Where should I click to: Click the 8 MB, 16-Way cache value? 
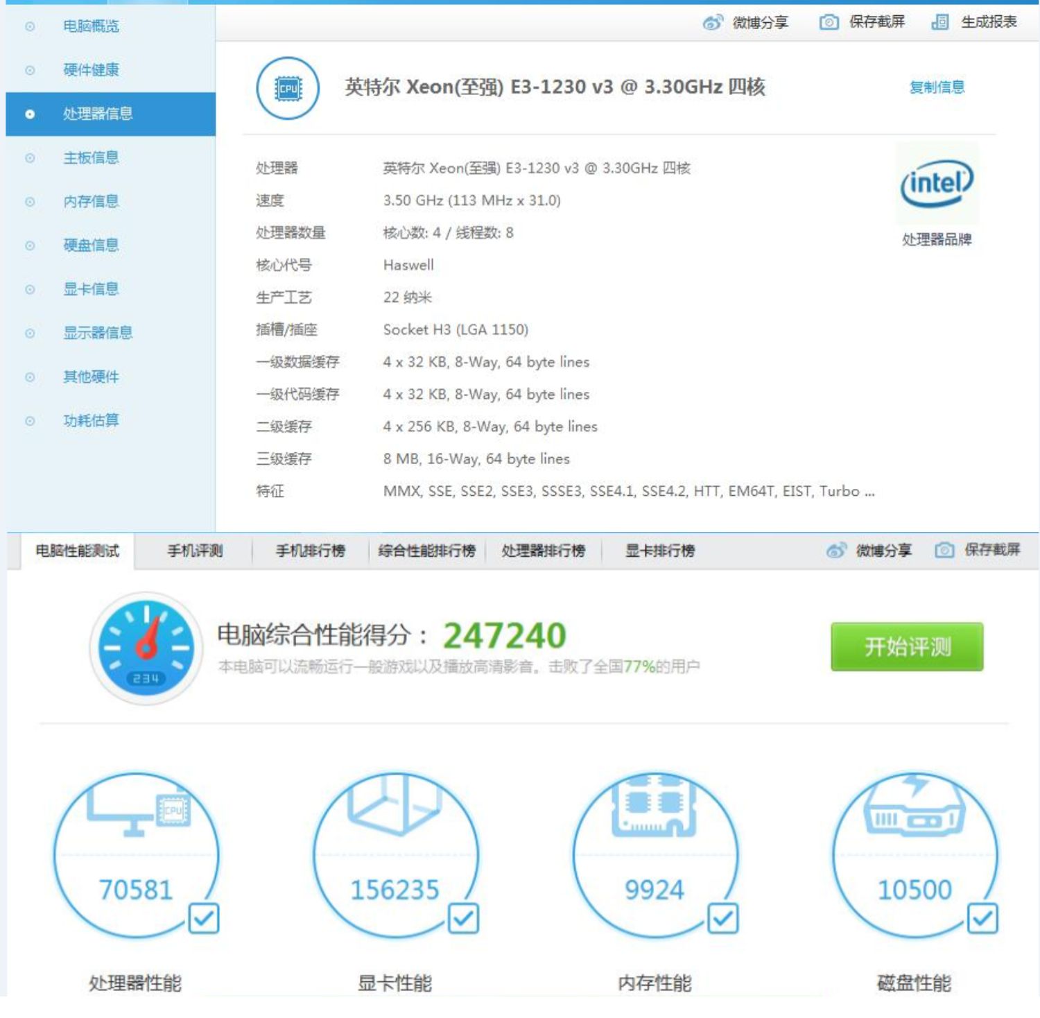point(476,459)
